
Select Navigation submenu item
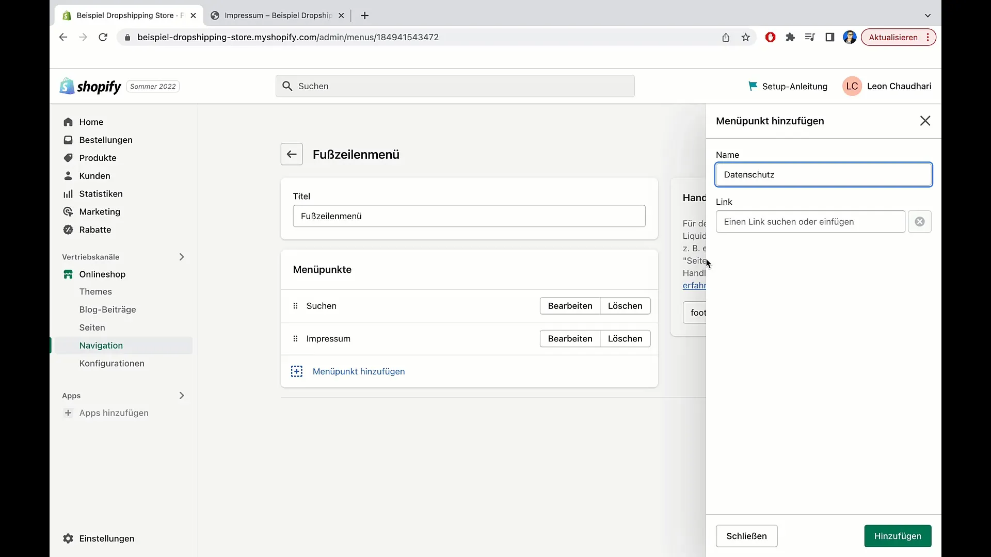point(101,346)
